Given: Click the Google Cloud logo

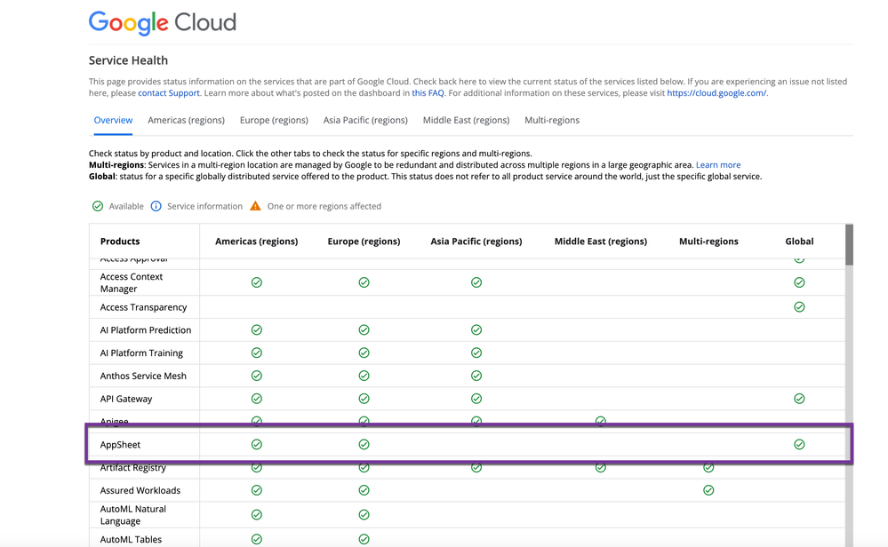Looking at the screenshot, I should (x=163, y=22).
